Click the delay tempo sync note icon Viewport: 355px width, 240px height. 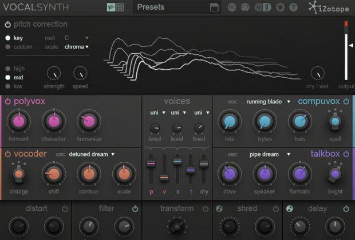[289, 209]
